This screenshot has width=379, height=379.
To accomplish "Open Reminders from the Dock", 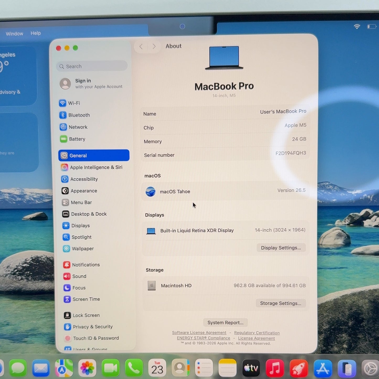I will 204,368.
